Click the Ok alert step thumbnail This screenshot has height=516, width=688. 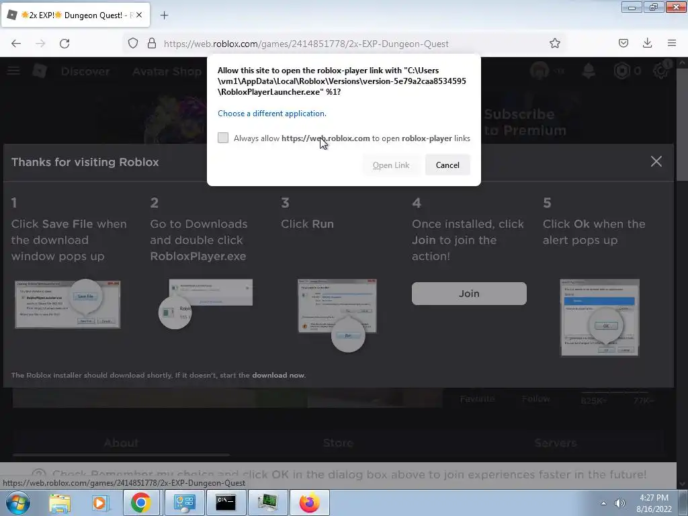(599, 318)
